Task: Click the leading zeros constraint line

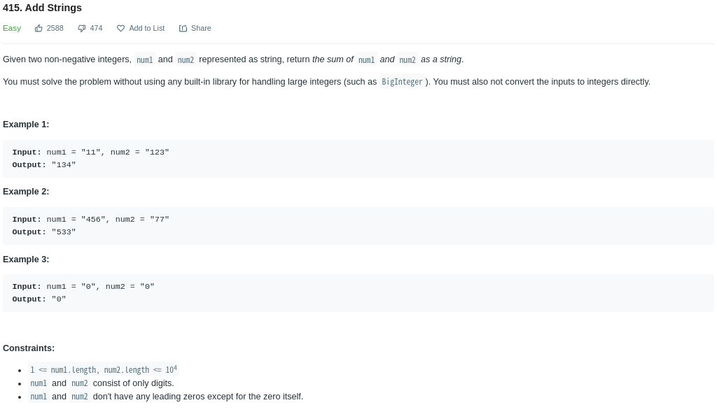Action: coord(165,397)
